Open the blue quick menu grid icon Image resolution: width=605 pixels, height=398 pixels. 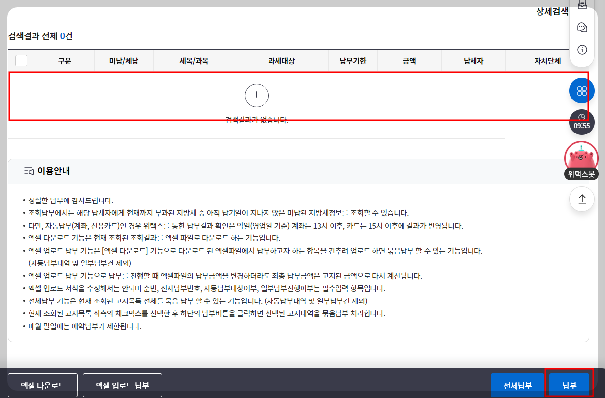coord(582,91)
